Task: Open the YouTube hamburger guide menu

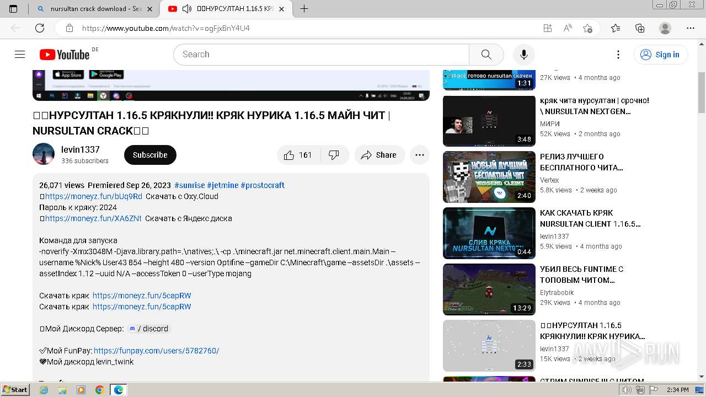Action: [20, 54]
